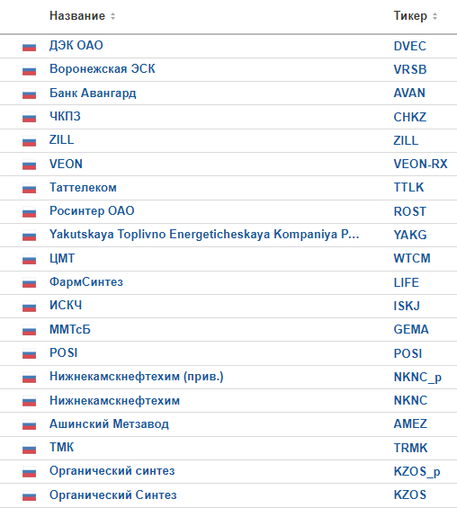Sort table by the Тикер column arrows
Viewport: 457px width, 508px height.
click(x=435, y=16)
